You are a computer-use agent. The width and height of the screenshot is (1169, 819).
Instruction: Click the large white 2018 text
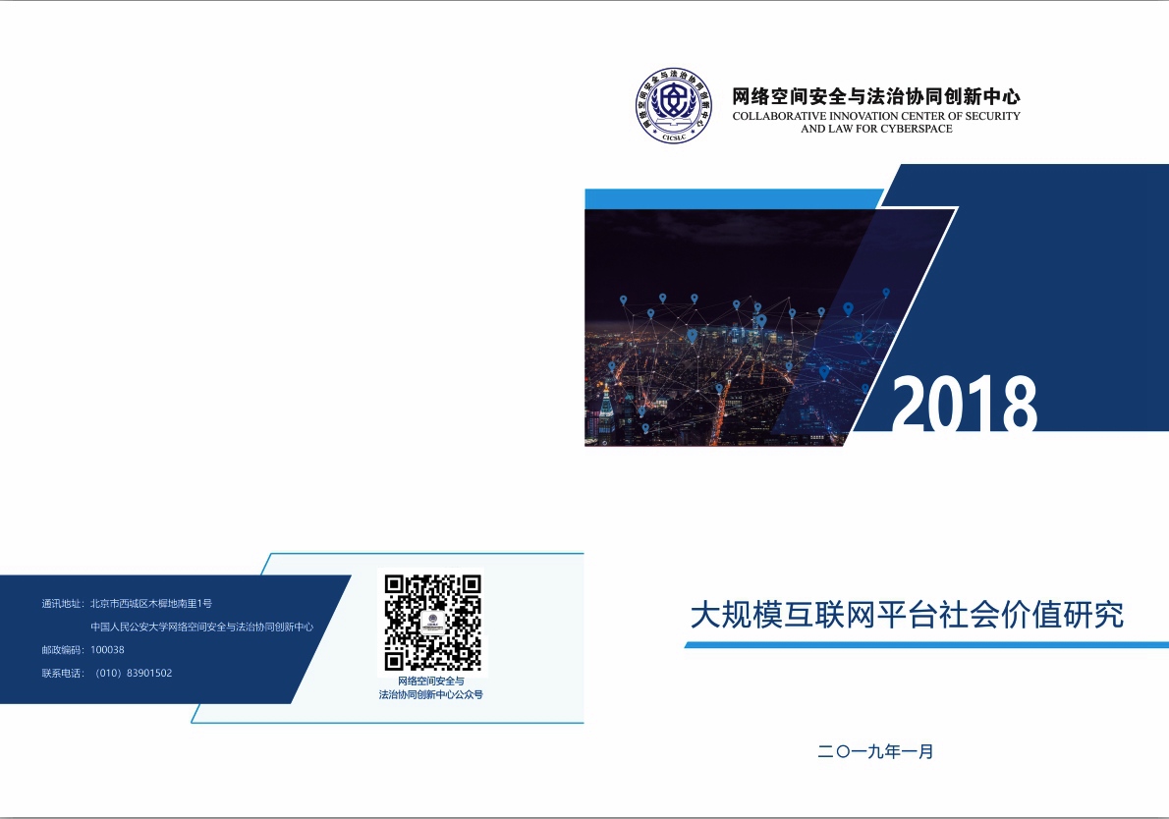tap(964, 405)
